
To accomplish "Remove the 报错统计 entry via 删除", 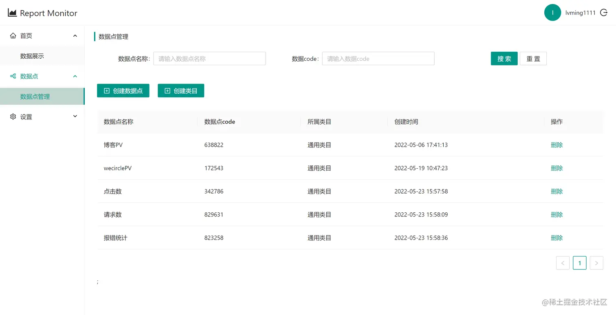I will tap(557, 238).
